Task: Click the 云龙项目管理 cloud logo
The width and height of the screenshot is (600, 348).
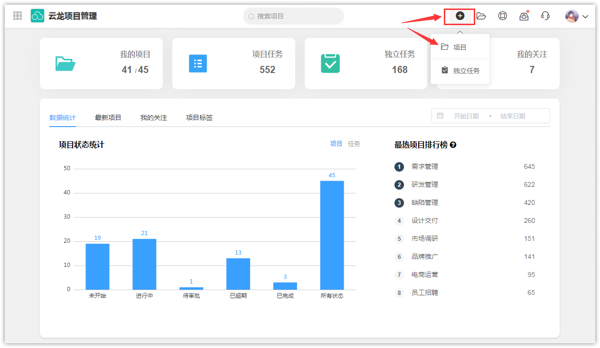Action: point(37,16)
